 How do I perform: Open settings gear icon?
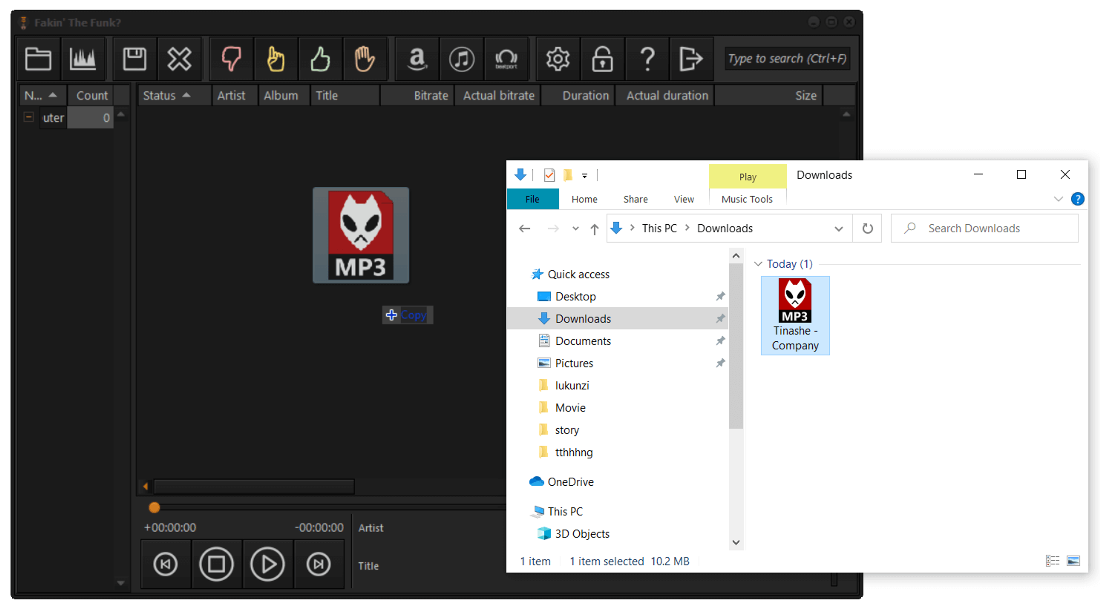point(558,58)
